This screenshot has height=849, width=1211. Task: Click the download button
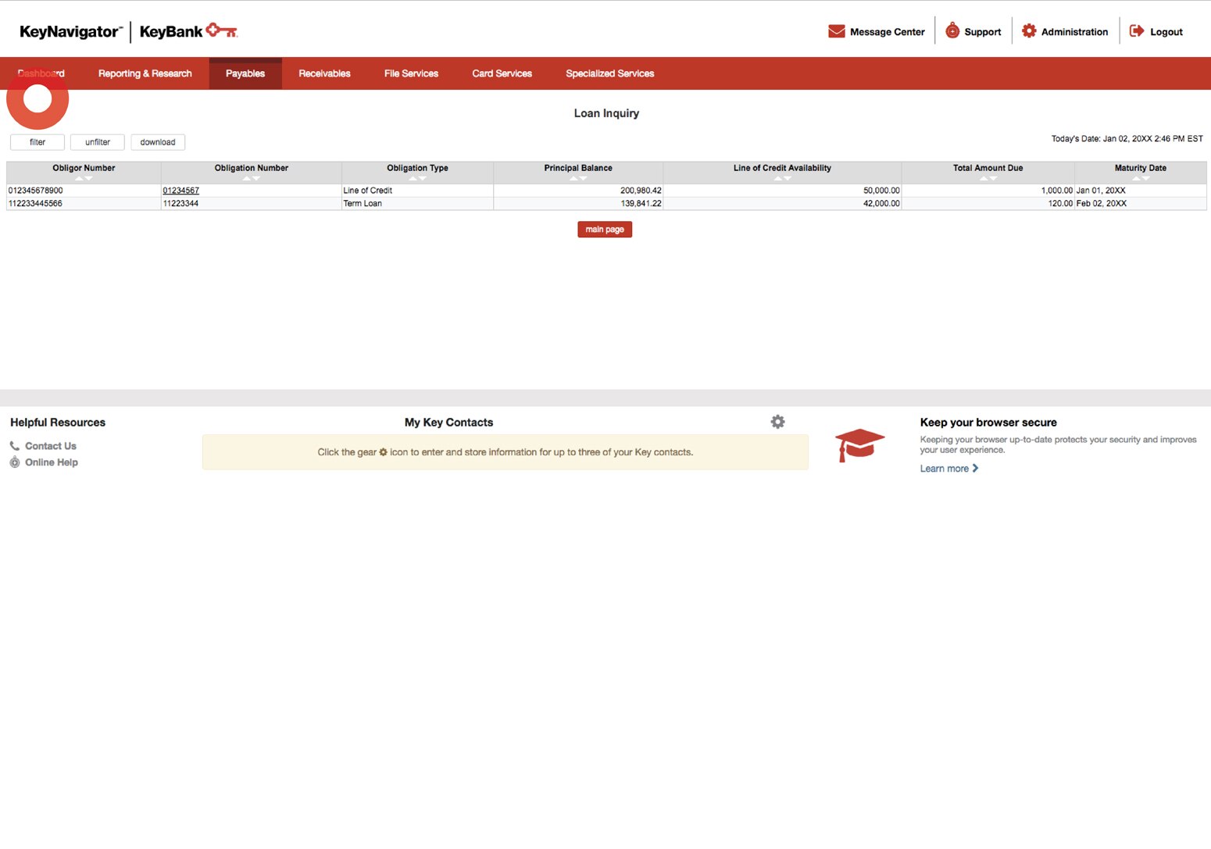tap(157, 141)
